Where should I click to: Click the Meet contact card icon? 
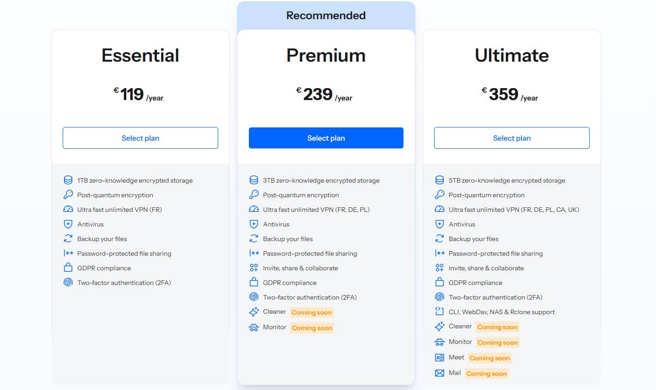(x=440, y=358)
